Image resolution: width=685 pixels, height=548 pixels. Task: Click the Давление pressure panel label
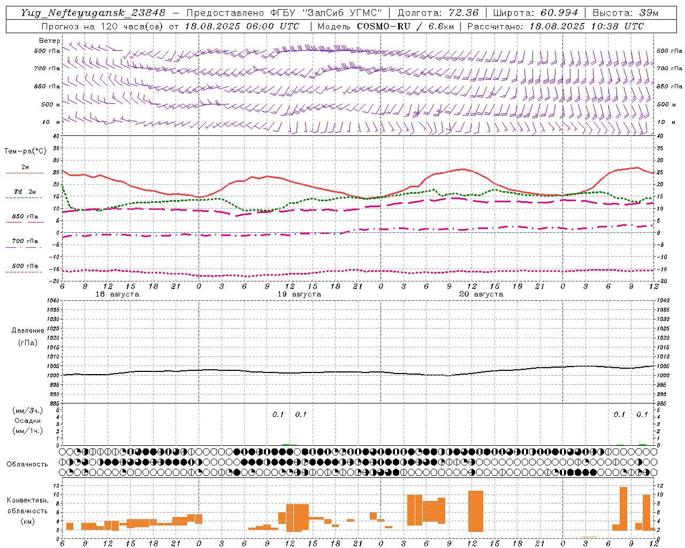click(28, 330)
